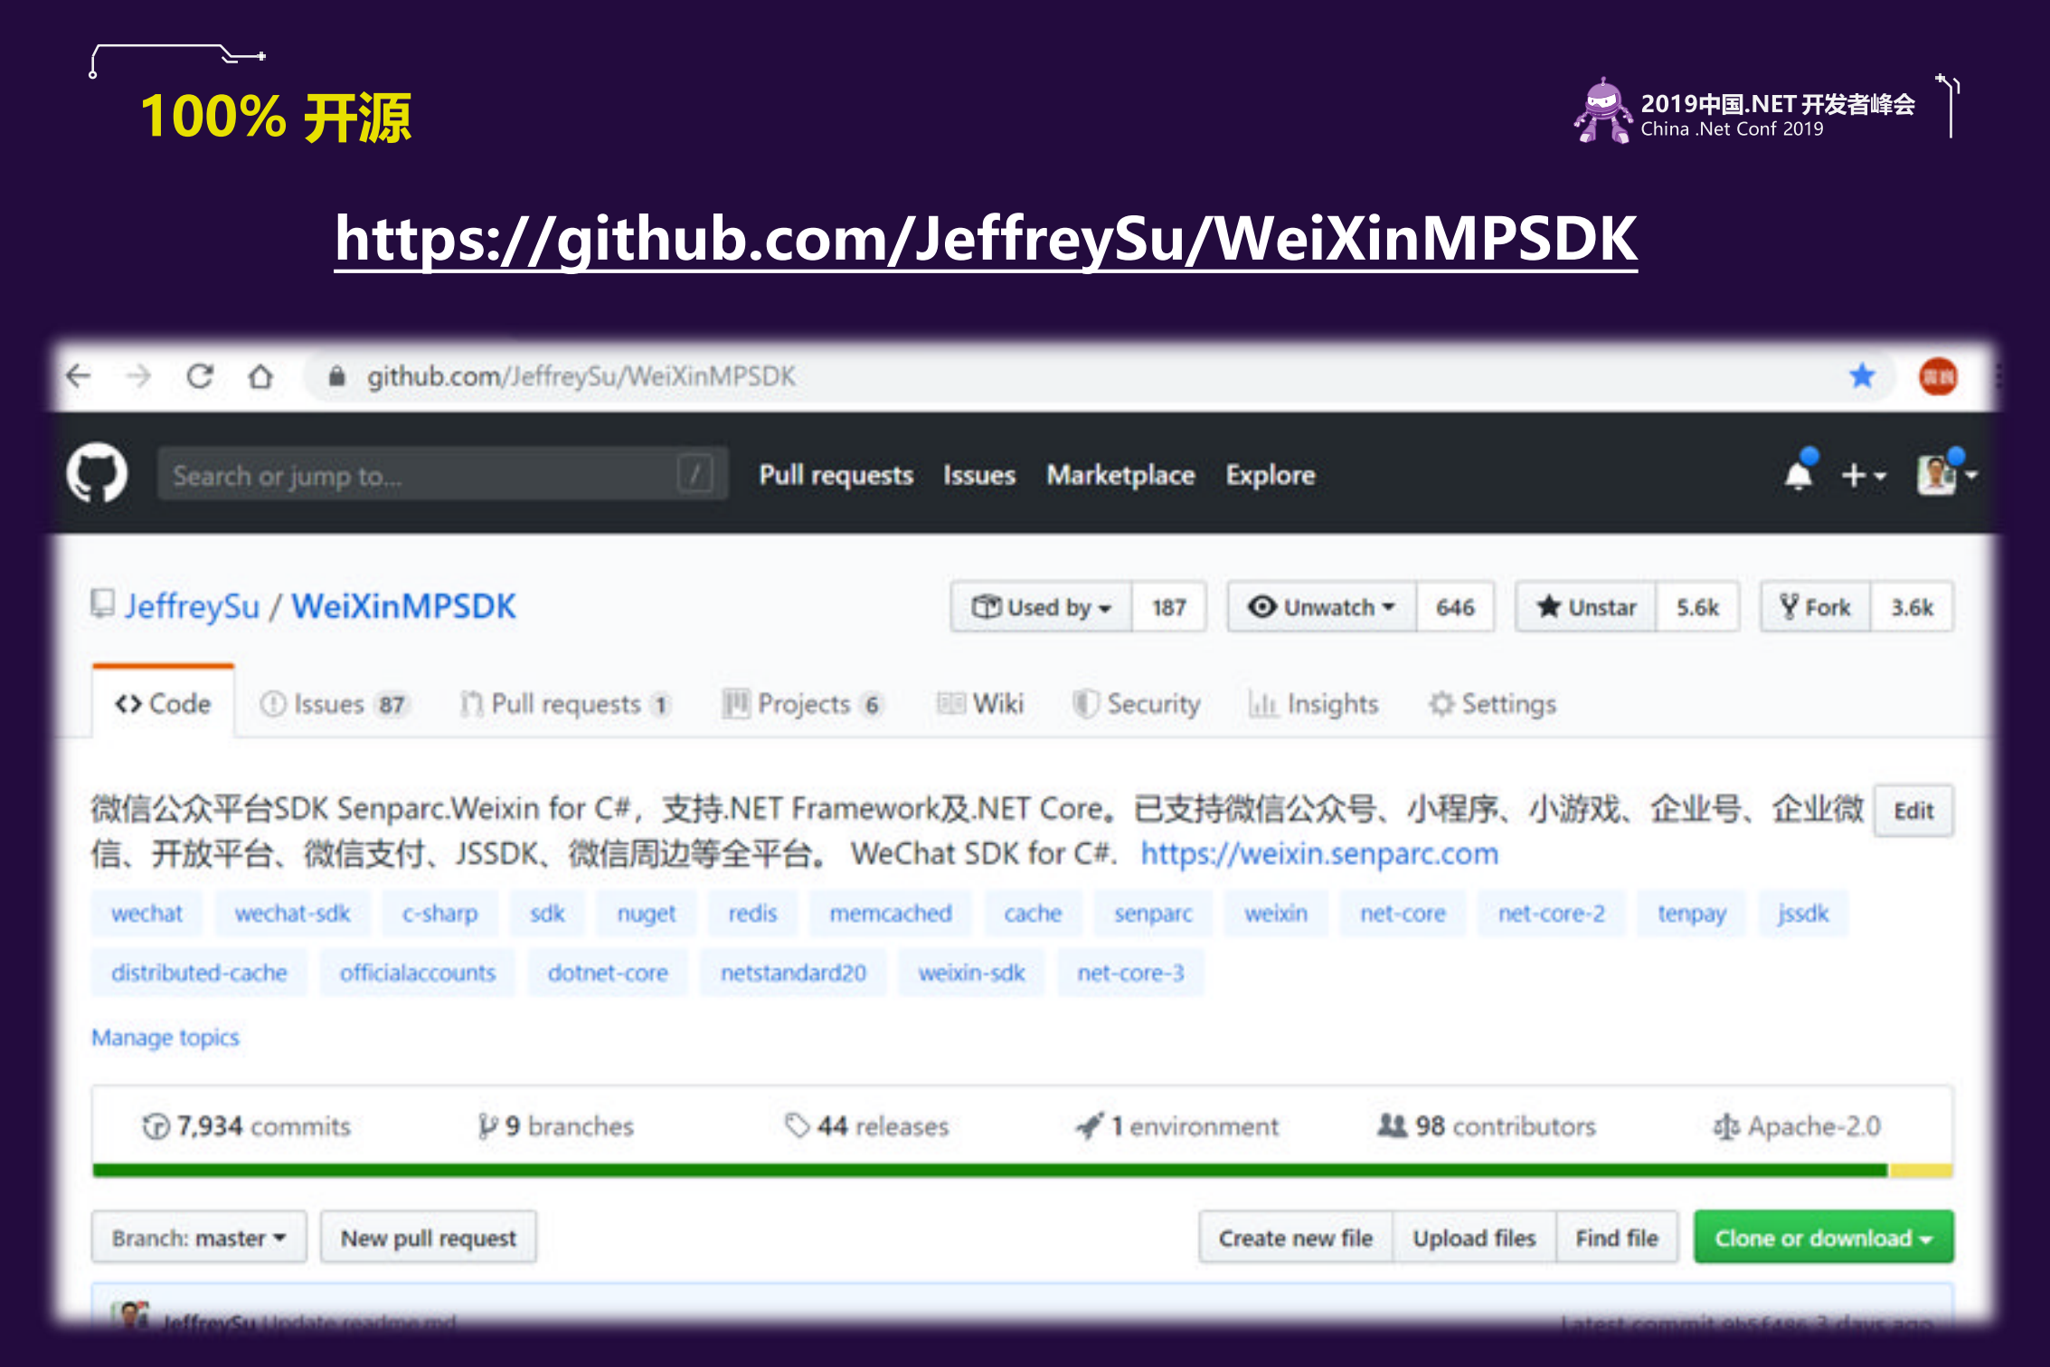
Task: Click the Fork icon
Action: click(x=1789, y=607)
